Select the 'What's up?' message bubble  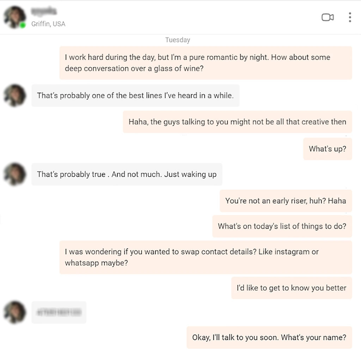pos(327,149)
